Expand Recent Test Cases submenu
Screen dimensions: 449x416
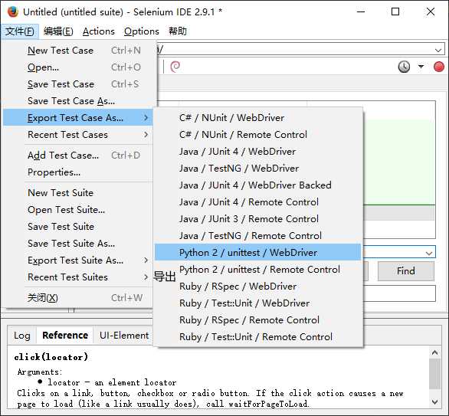tap(78, 135)
